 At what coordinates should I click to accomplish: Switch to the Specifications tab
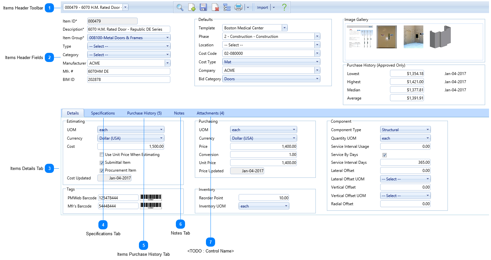click(x=103, y=113)
